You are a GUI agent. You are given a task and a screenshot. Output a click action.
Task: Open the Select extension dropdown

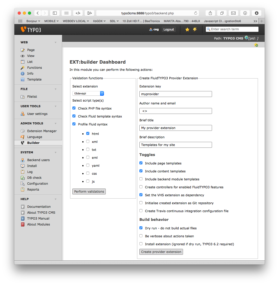(88, 93)
